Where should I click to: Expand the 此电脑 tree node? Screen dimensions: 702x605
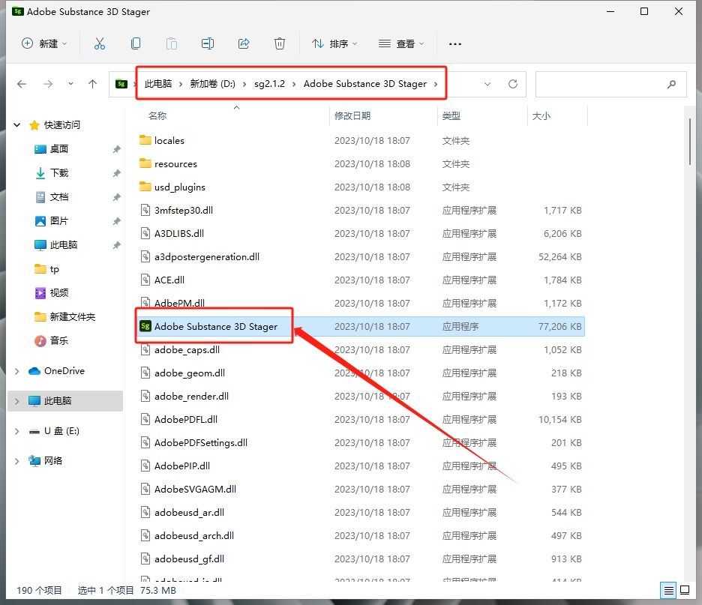[17, 401]
